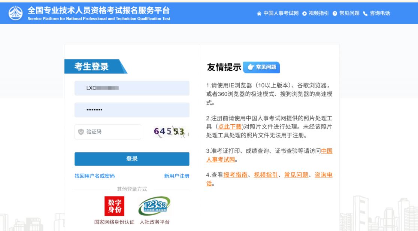The height and width of the screenshot is (231, 418).
Task: Go to 新用户注册 link
Action: (176, 176)
